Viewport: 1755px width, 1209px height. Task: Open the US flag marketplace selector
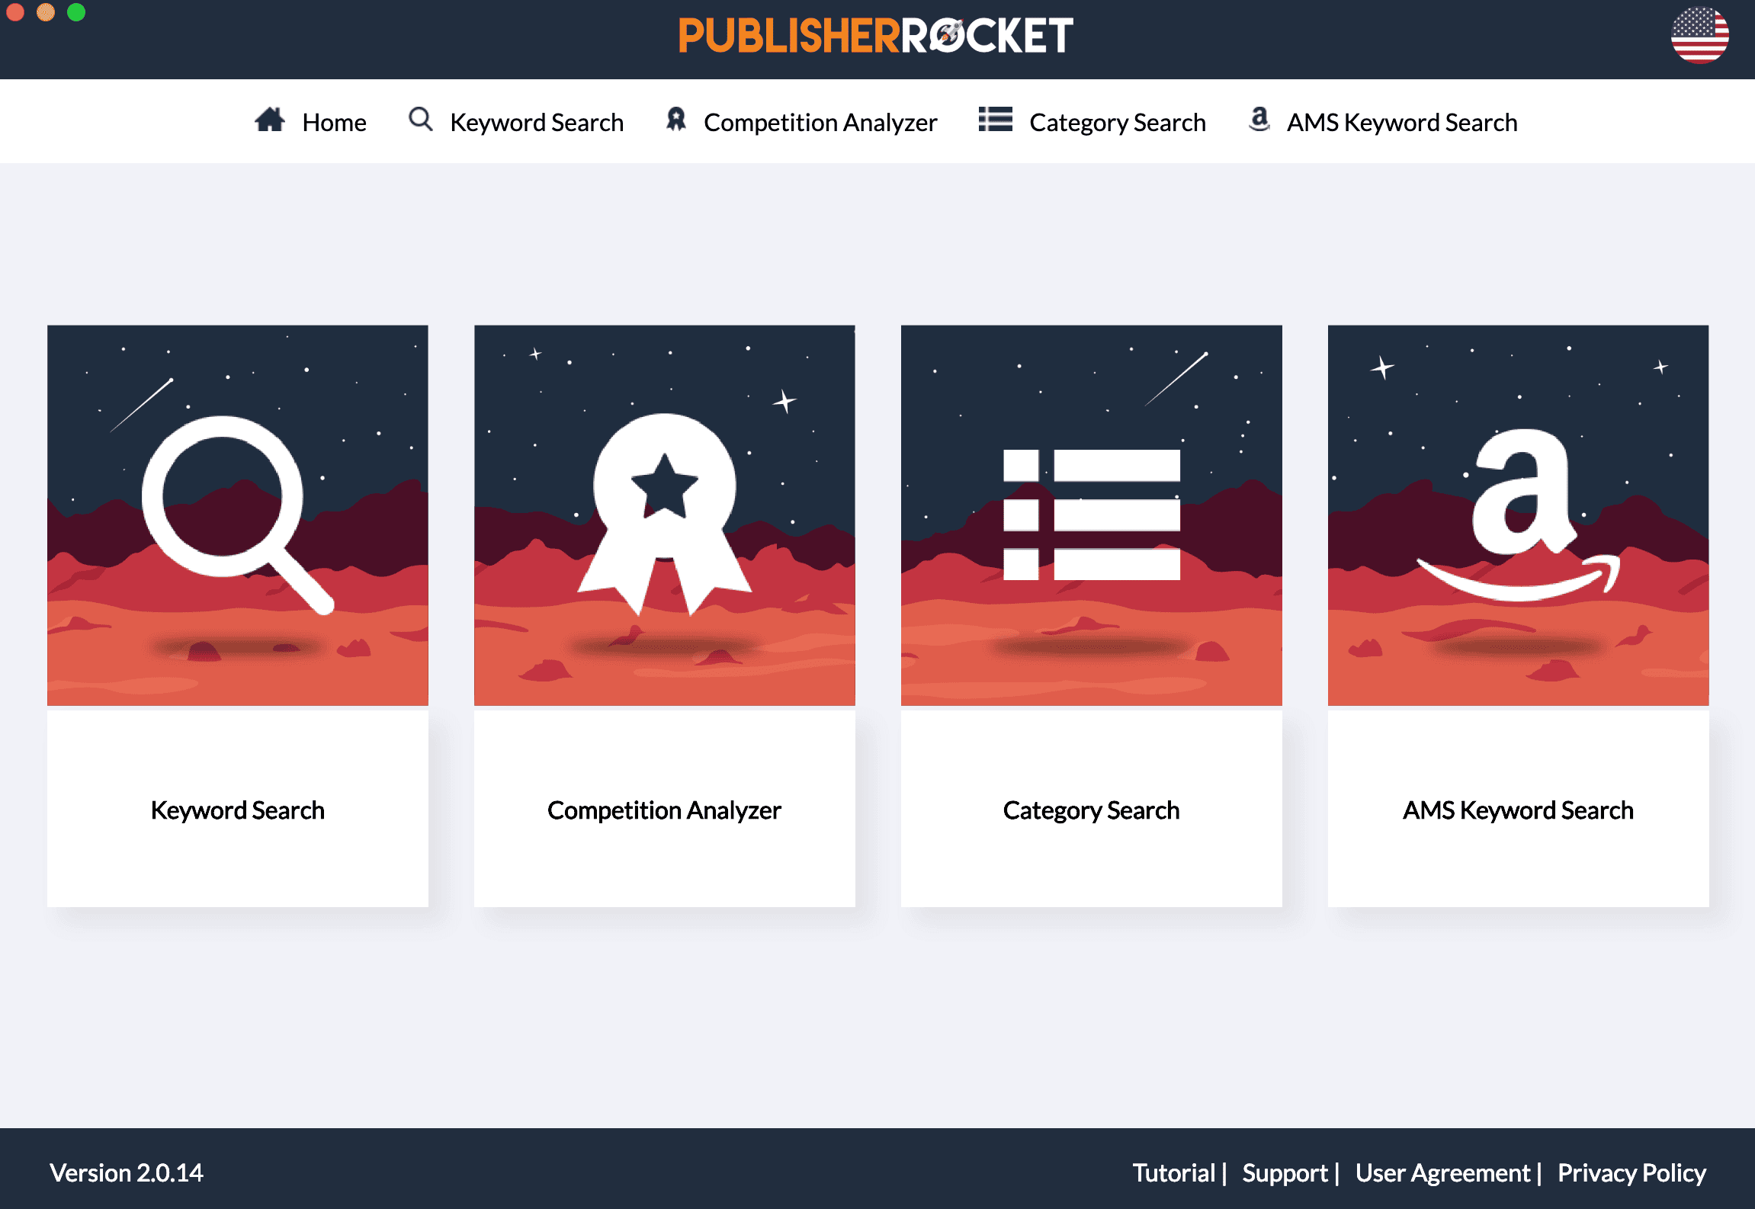(1700, 35)
